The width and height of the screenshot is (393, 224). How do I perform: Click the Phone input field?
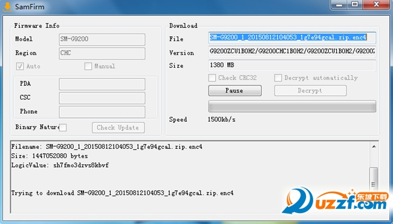(102, 112)
